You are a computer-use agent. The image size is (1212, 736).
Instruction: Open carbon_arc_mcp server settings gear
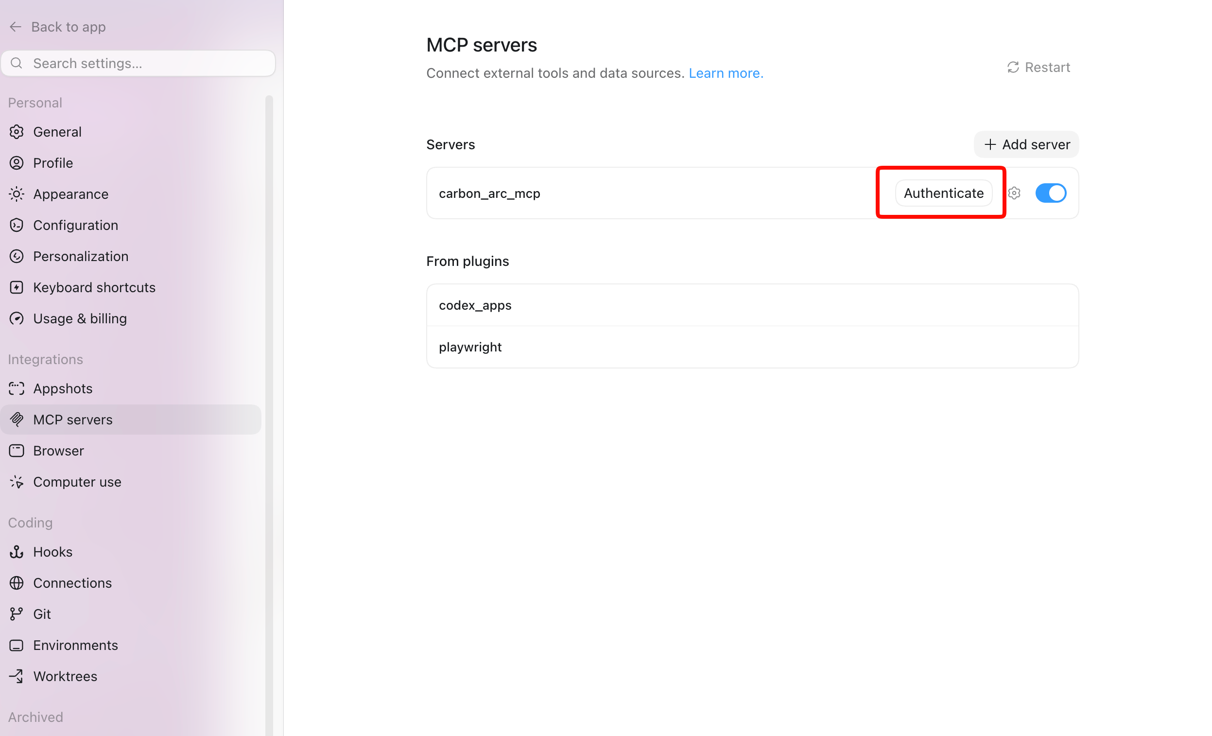pos(1014,193)
